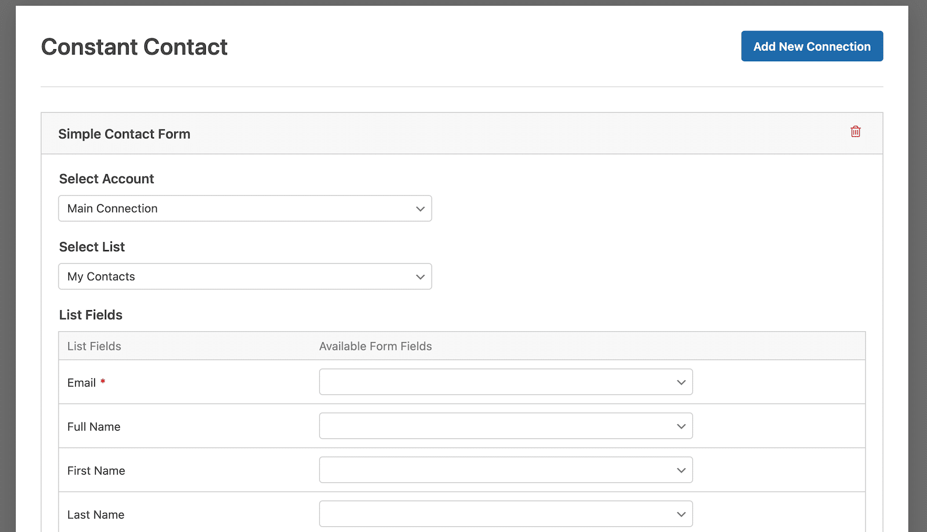The image size is (927, 532).
Task: Click the First Name row label
Action: click(96, 471)
